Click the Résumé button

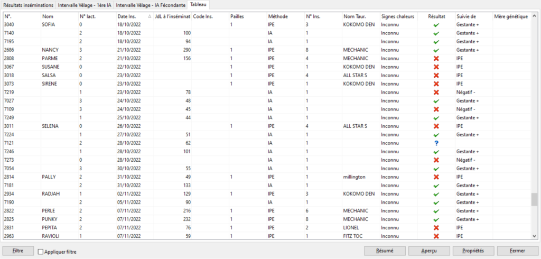384,251
